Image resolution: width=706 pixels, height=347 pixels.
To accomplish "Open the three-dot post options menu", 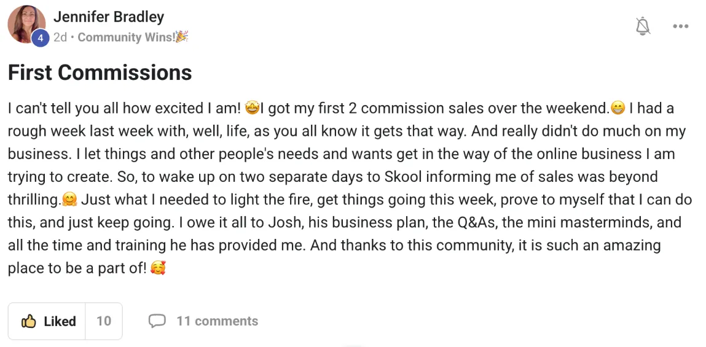I will [x=680, y=26].
